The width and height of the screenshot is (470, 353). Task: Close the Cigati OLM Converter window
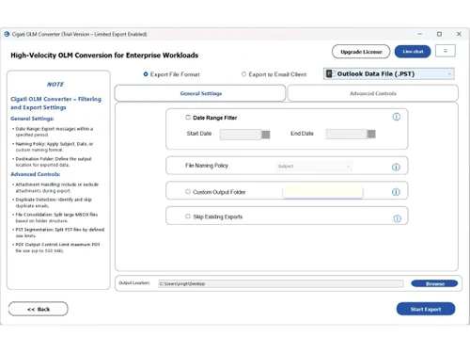pos(459,34)
